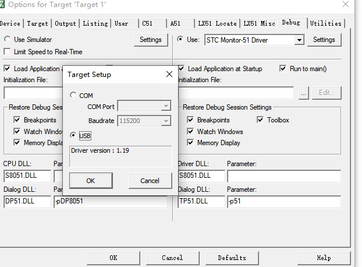Click CPU DLL field S8051.DLL
The height and width of the screenshot is (267, 362).
click(27, 175)
